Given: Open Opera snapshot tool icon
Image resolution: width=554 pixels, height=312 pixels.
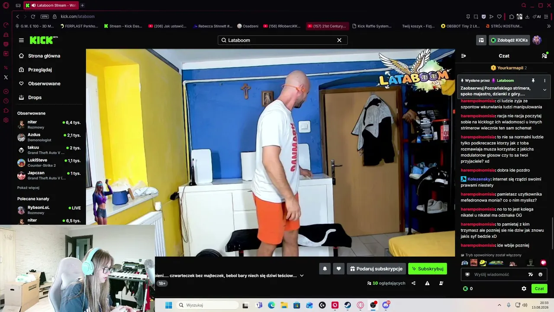Looking at the screenshot, I should [476, 16].
